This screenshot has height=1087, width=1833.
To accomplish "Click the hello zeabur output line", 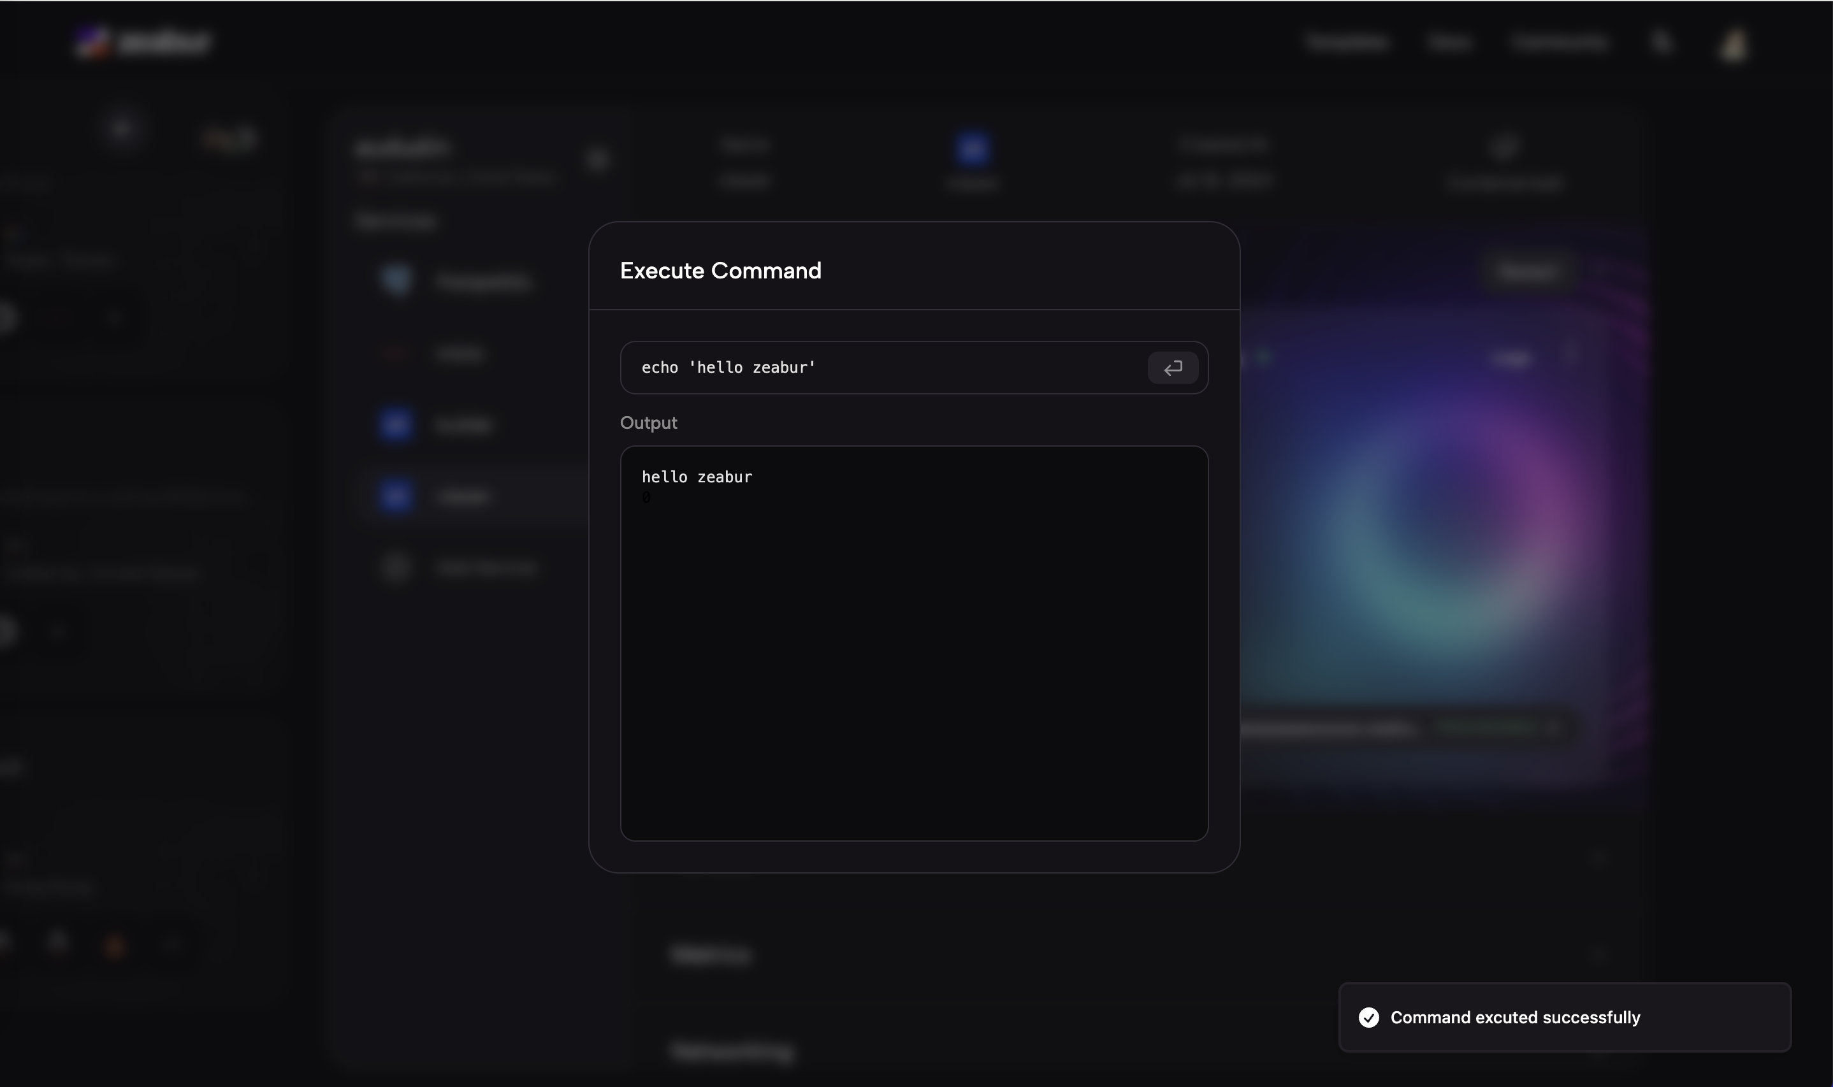I will [696, 477].
